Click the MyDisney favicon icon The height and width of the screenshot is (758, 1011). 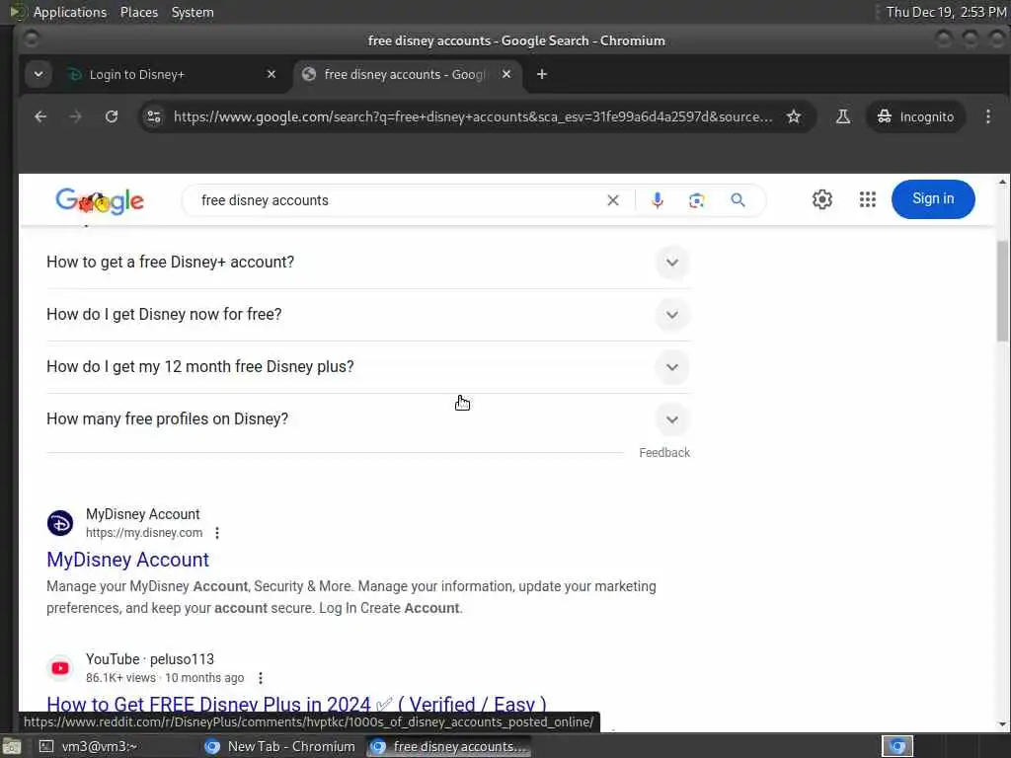(x=60, y=523)
